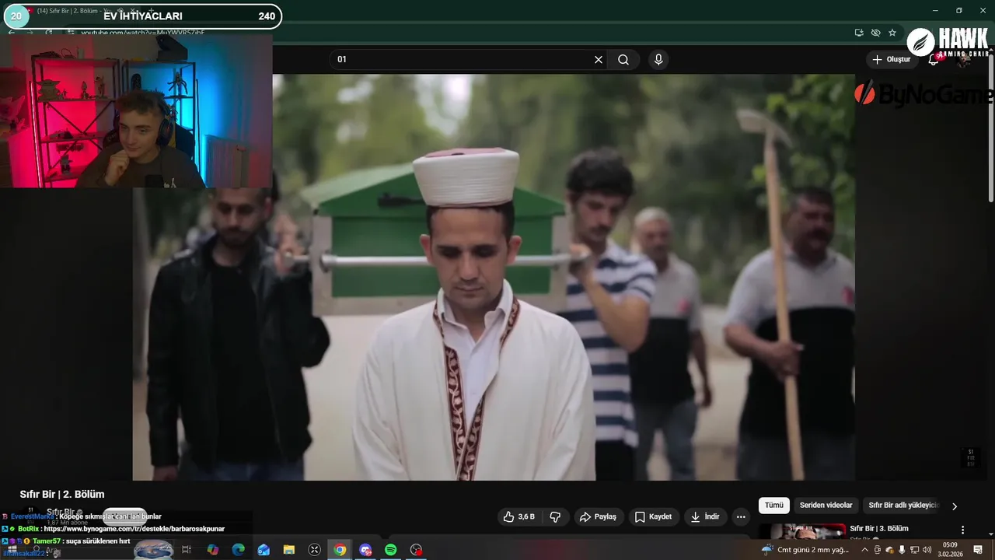Screen dimensions: 995x560
Task: Open weather widget Cmt günü 2 mm yağ...
Action: 805,550
